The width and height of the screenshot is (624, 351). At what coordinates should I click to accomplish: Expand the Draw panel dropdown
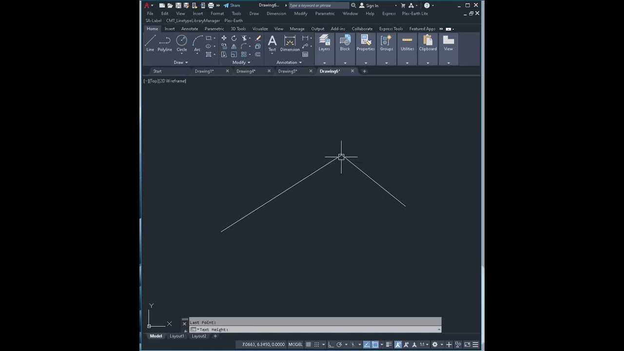(x=180, y=62)
